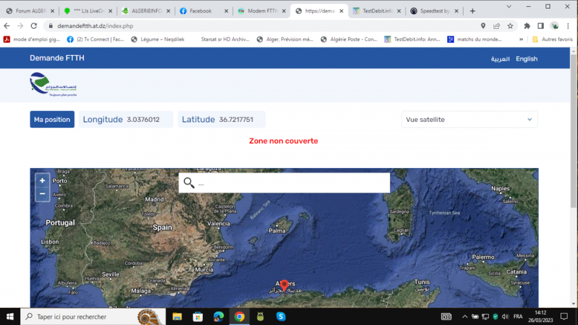Open Microsoft Edge from the taskbar
Image resolution: width=578 pixels, height=325 pixels.
[x=218, y=316]
